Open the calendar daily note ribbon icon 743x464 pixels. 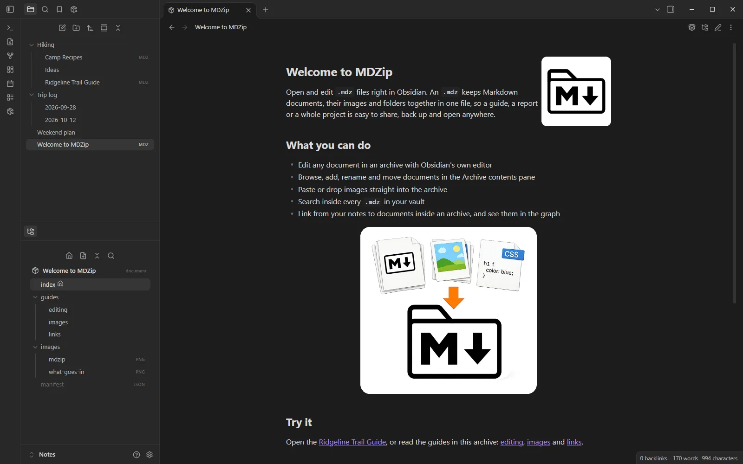coord(10,84)
